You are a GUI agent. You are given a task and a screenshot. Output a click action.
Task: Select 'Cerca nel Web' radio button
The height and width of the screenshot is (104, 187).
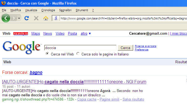(47, 54)
